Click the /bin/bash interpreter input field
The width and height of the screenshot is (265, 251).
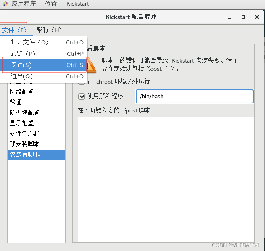195,97
